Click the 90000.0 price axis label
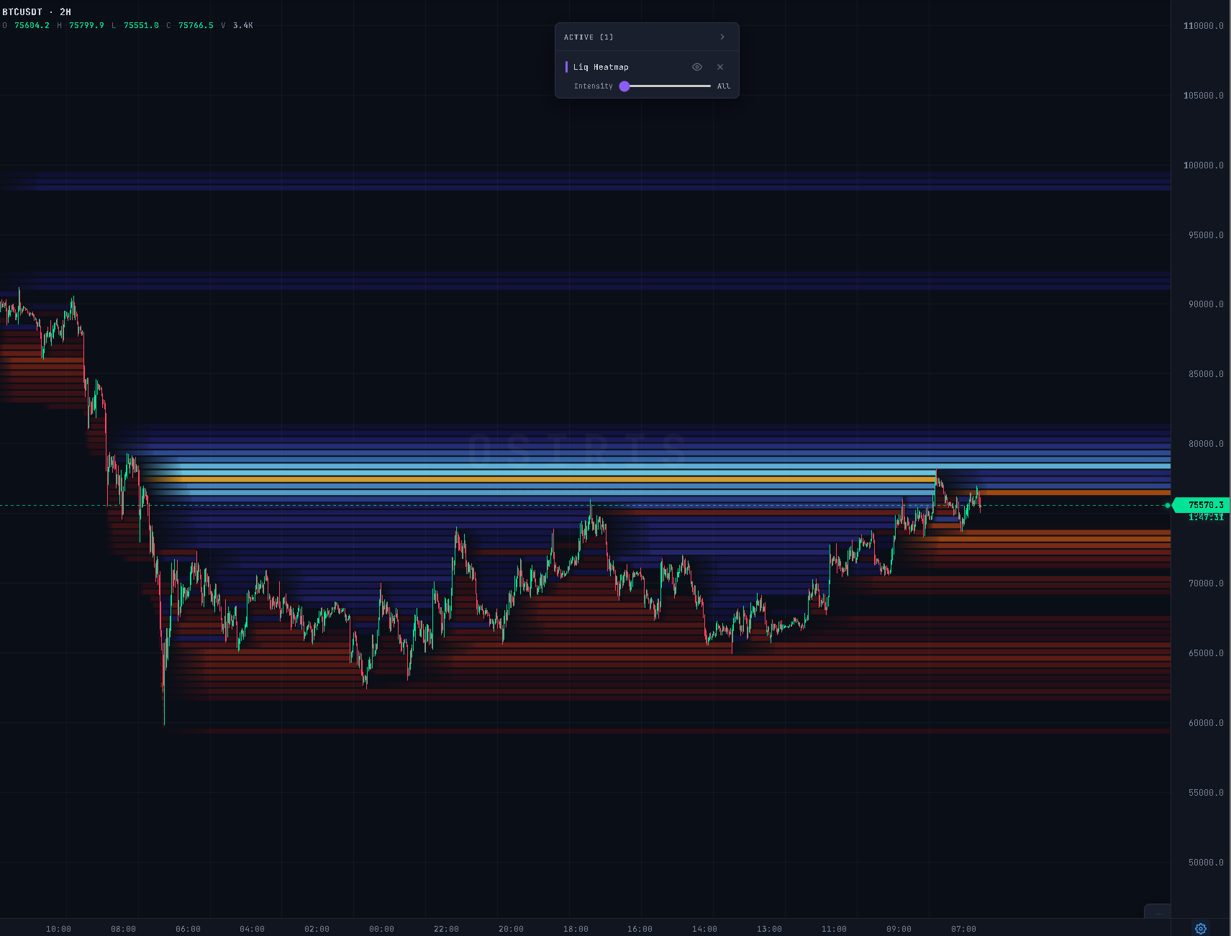Screen dimensions: 1231x936 click(x=1206, y=304)
